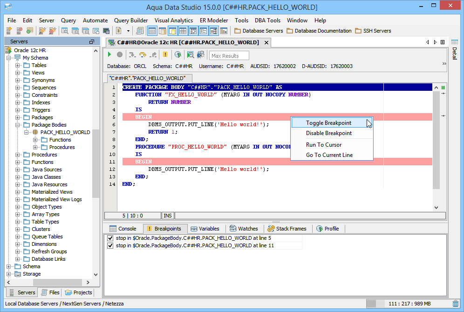The height and width of the screenshot is (312, 464).
Task: Click the SSH Servers toolbar button
Action: tap(373, 31)
